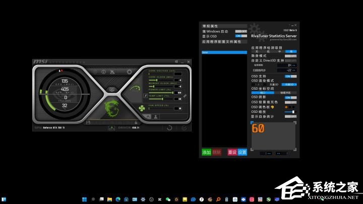Open the Mail app on the taskbar
The image size is (363, 204).
135,199
